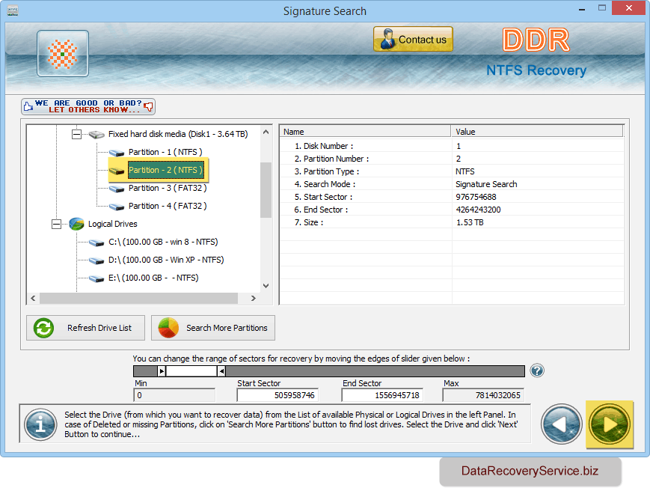Screen dimensions: 650x488
Task: Click the blue Back arrow button
Action: coord(561,424)
